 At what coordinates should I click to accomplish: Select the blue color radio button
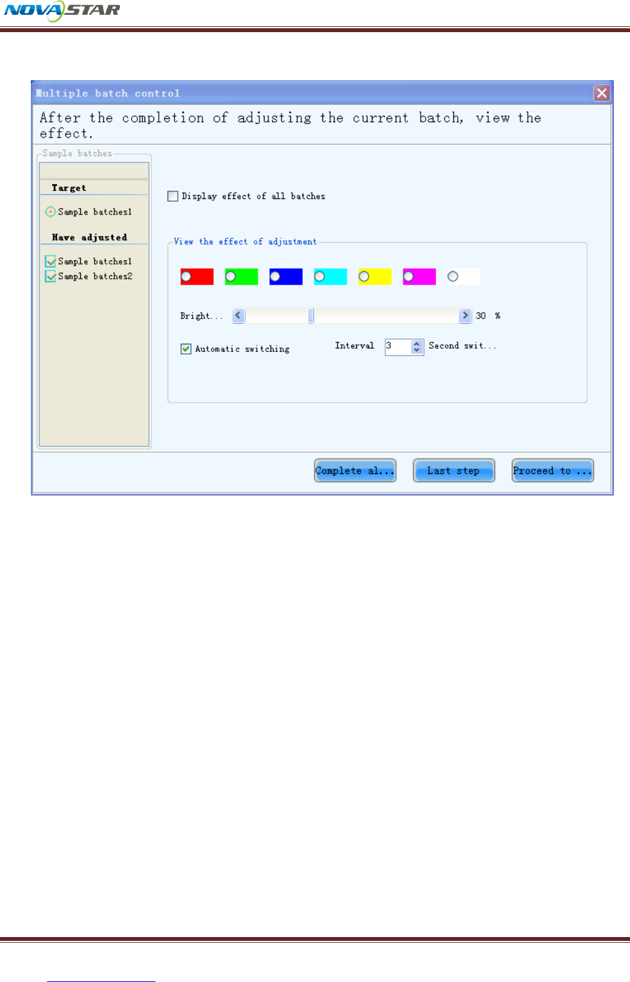coord(275,276)
